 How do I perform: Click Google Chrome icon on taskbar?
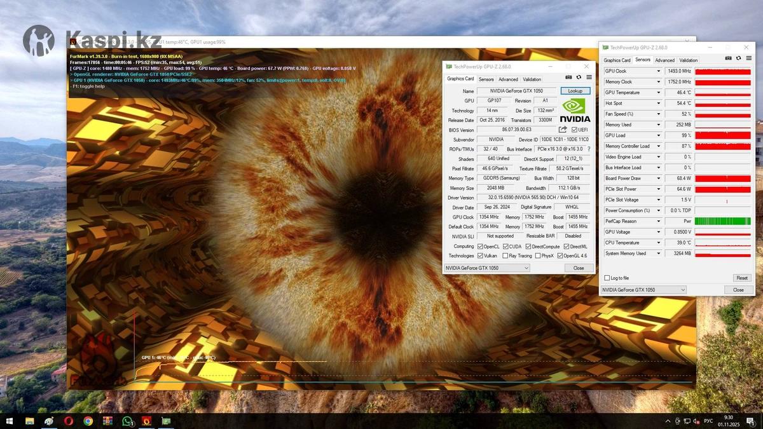click(x=88, y=421)
